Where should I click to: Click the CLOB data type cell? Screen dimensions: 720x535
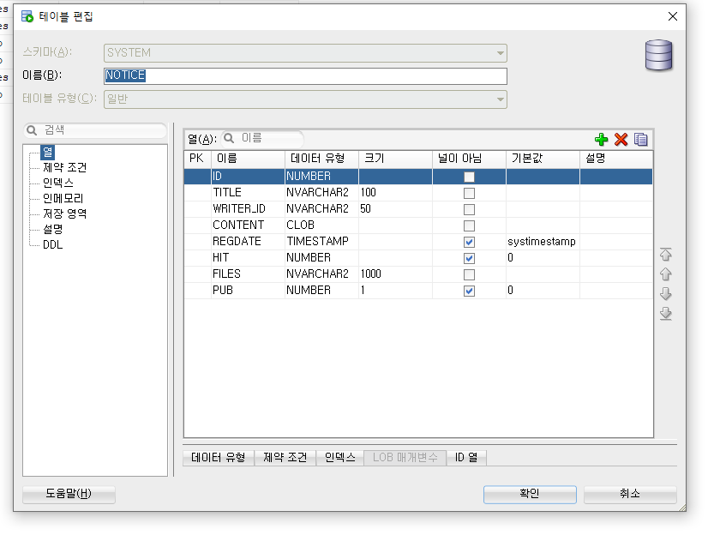(x=321, y=225)
